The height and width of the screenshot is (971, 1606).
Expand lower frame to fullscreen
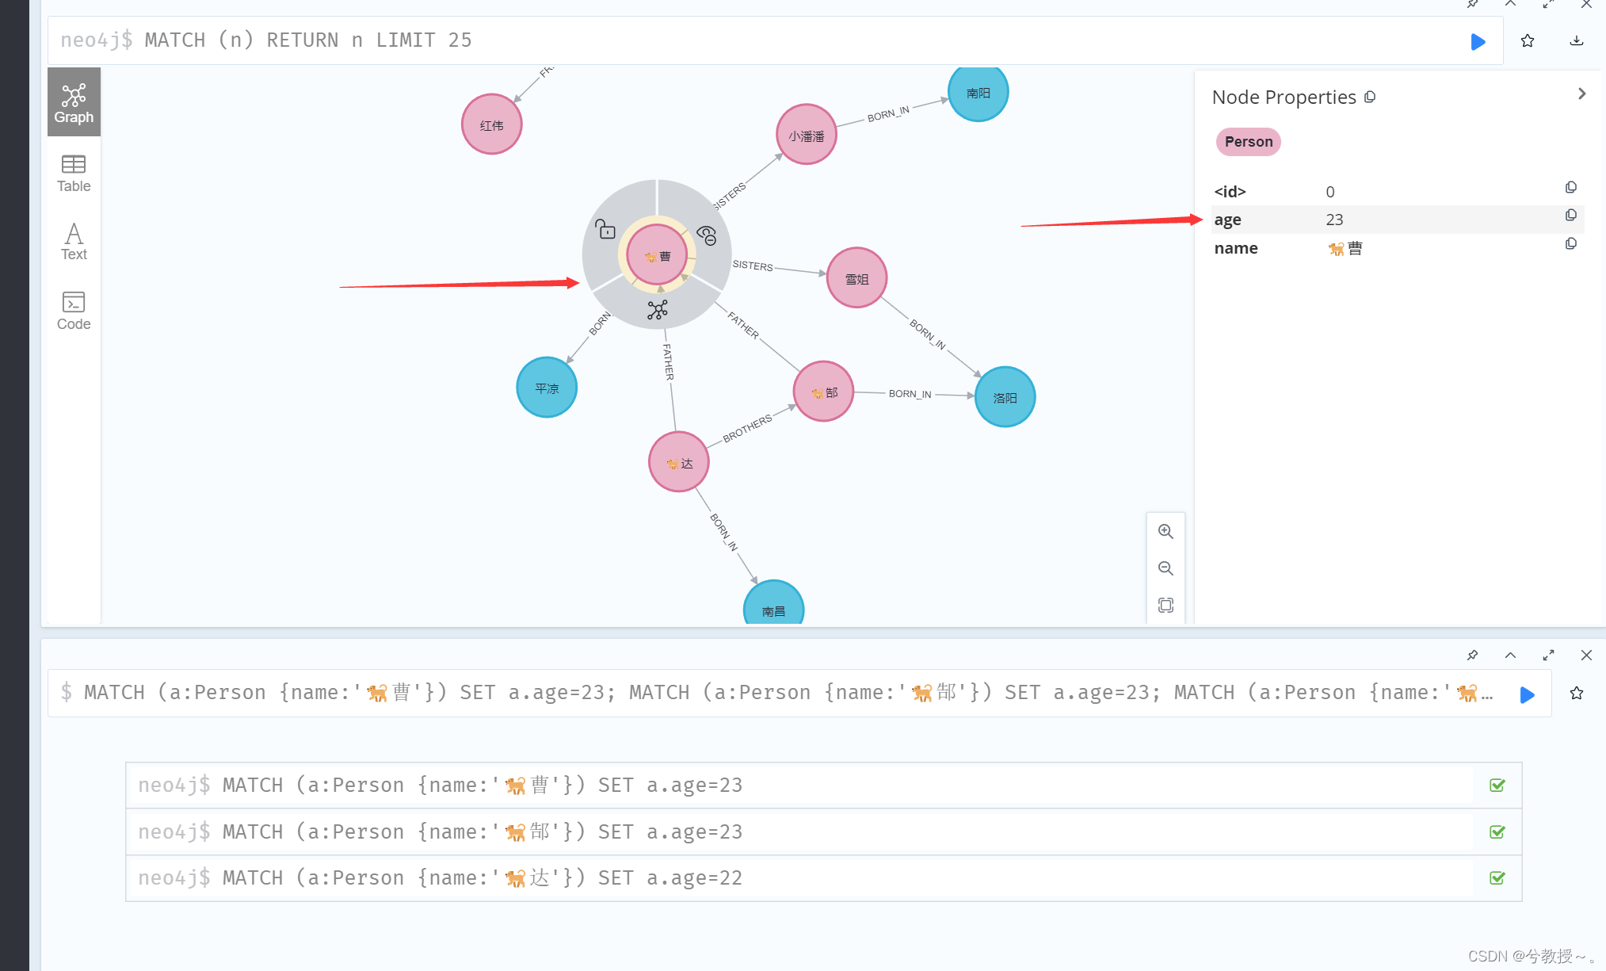1548,655
